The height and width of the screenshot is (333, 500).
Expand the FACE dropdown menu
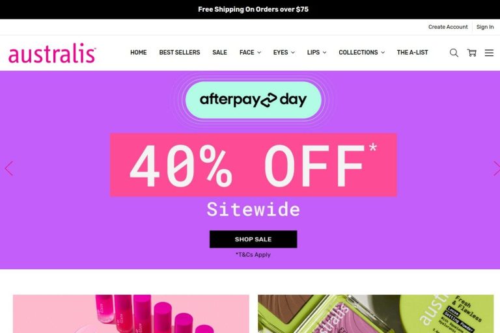coord(250,52)
